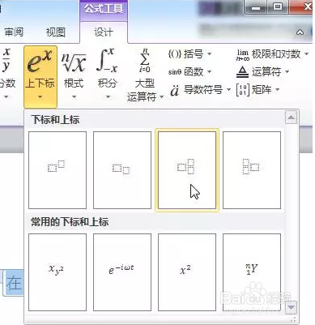Maximize the Word window
The height and width of the screenshot is (325, 315).
pyautogui.click(x=278, y=7)
